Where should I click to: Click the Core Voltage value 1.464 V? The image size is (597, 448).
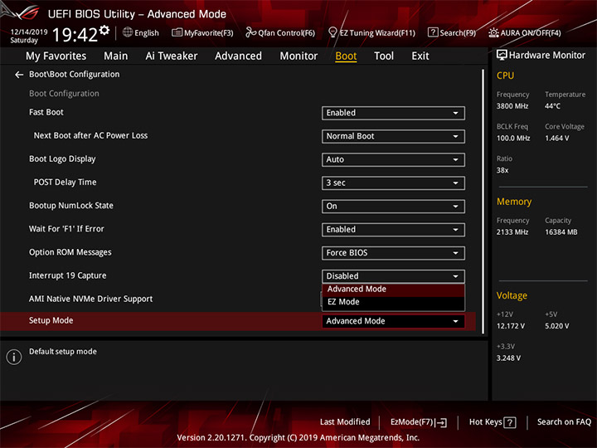(x=556, y=139)
